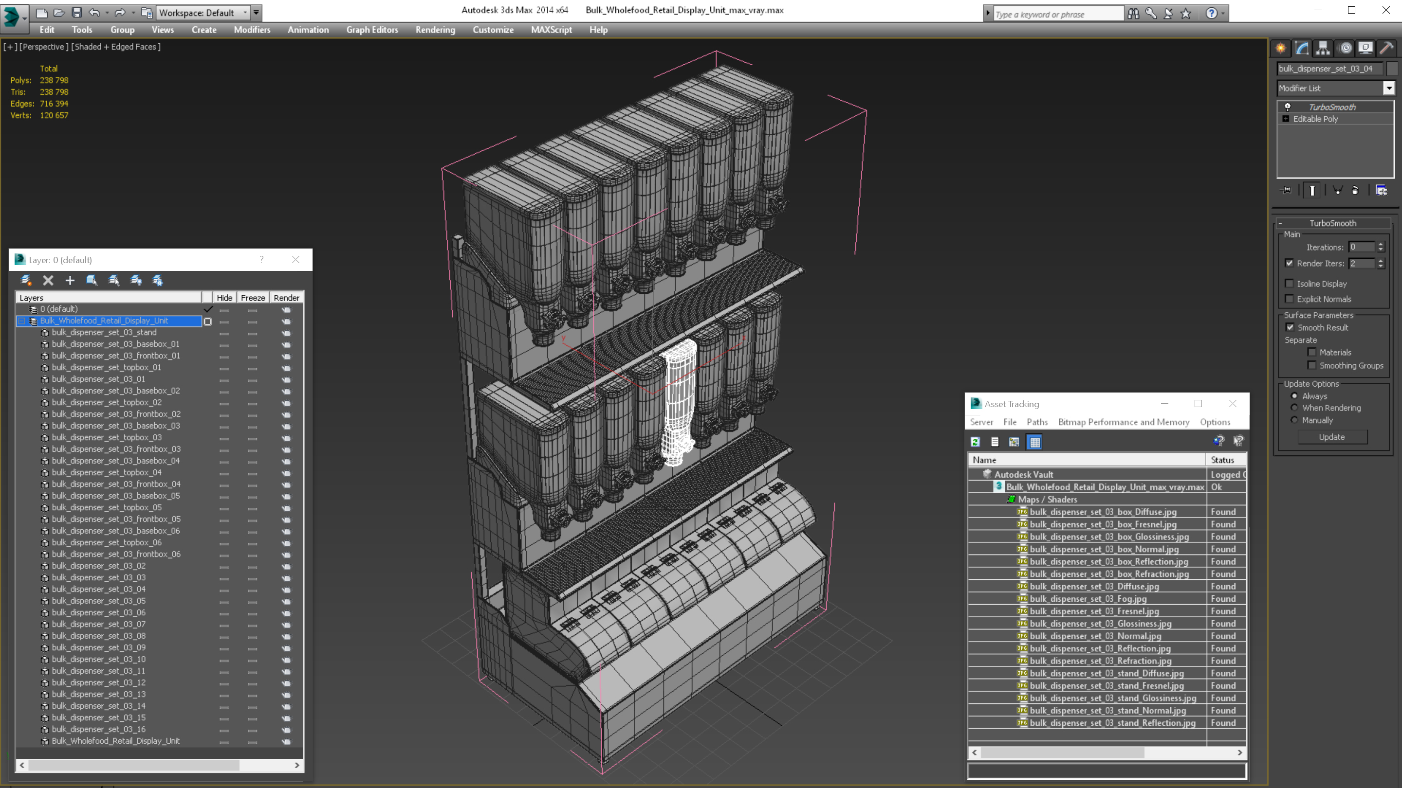
Task: Click Create New Layer icon in Layer dialog
Action: (x=26, y=280)
